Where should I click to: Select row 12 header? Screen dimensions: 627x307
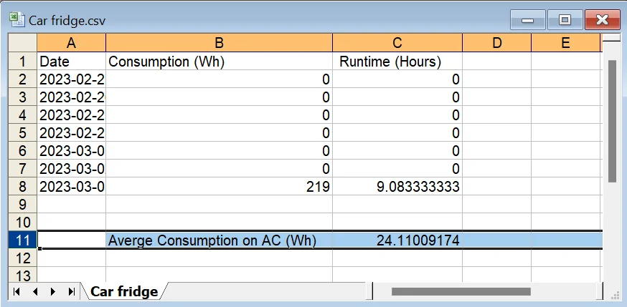22,258
